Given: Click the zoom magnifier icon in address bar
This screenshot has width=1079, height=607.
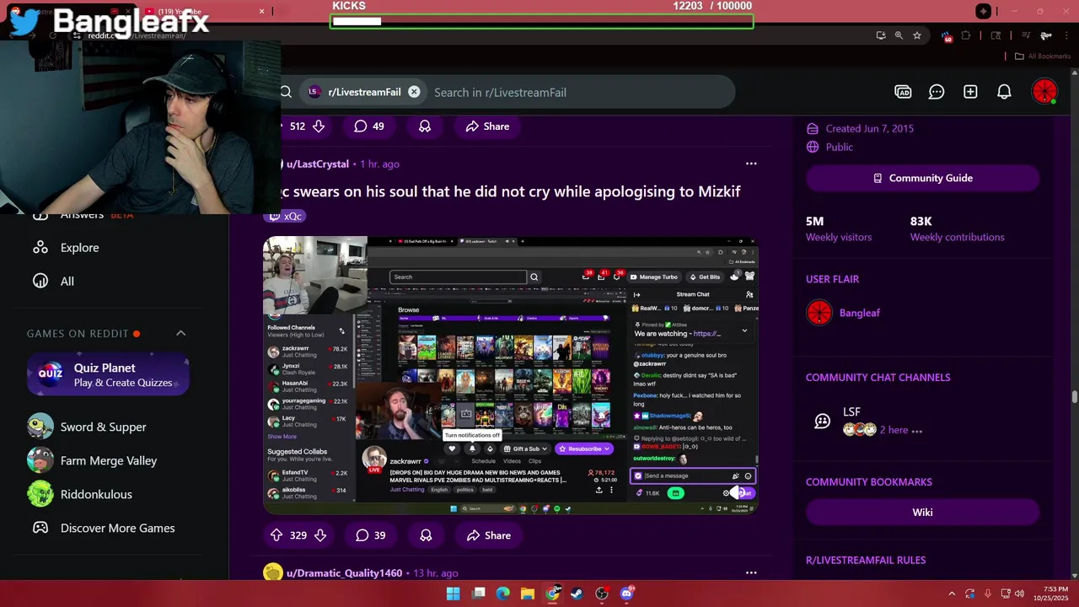Looking at the screenshot, I should pos(899,35).
